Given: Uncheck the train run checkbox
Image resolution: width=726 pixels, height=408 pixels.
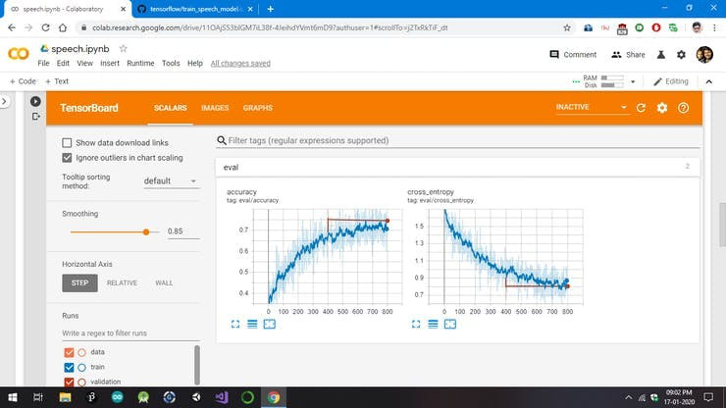Looking at the screenshot, I should click(x=69, y=367).
